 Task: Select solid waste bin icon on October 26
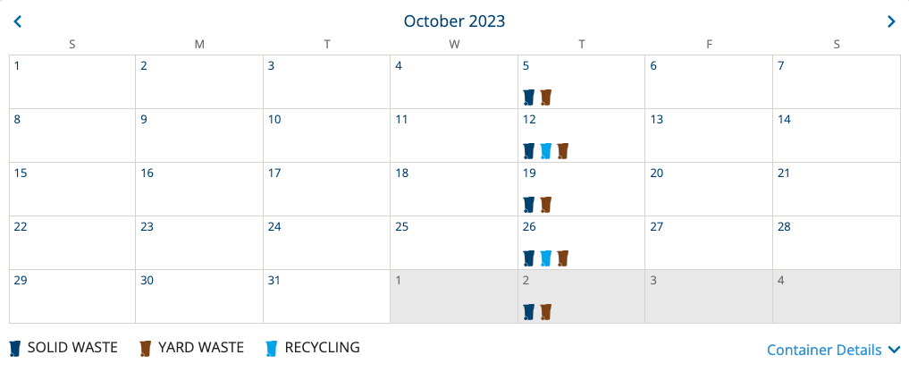[529, 258]
